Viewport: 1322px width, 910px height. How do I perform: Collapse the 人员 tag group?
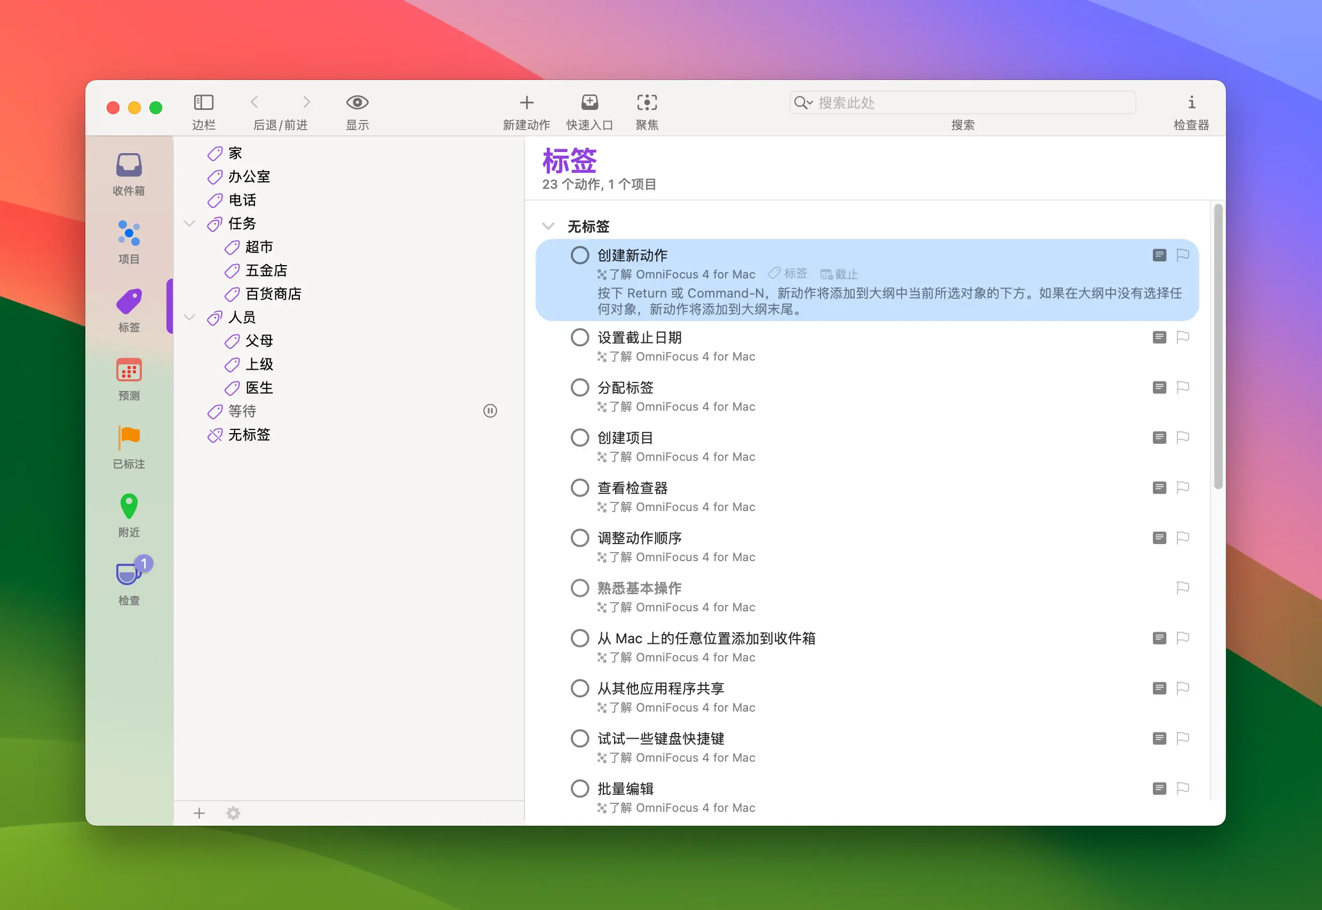coord(189,317)
